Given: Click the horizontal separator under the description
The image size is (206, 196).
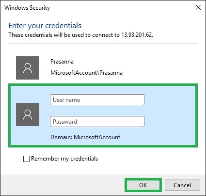Looking at the screenshot, I should point(103,43).
